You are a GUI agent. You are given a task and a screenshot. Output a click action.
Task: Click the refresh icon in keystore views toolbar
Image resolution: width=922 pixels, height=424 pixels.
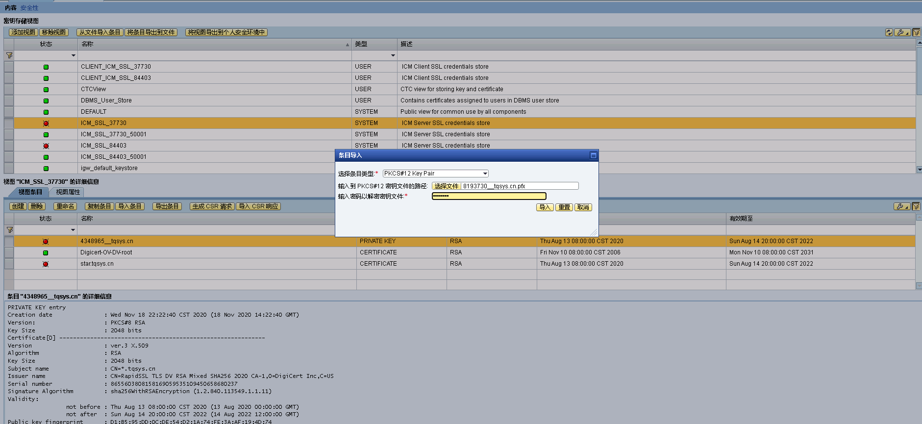point(889,32)
